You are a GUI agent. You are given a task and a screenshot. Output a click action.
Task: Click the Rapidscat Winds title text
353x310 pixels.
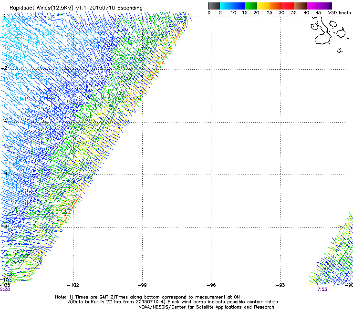(x=76, y=8)
